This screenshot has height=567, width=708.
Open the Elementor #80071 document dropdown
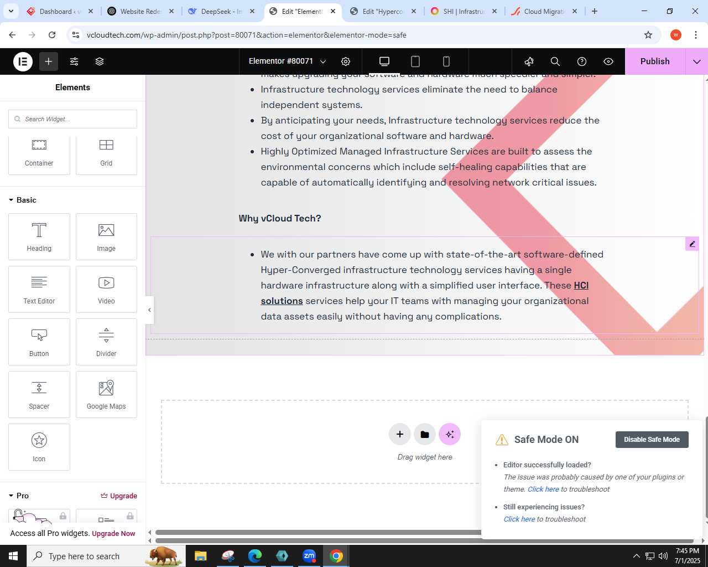coord(288,61)
